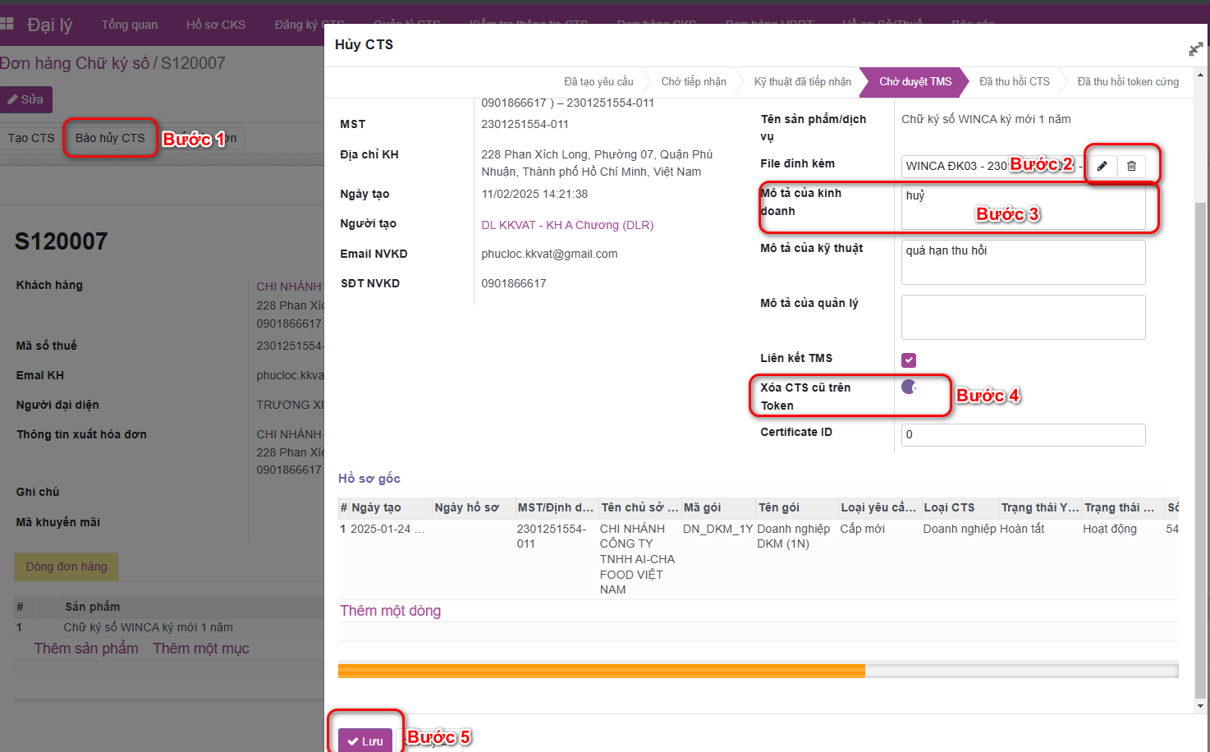Click the expand dialog icon in Hủy CTS header
Viewport: 1210px width, 752px height.
pyautogui.click(x=1195, y=49)
